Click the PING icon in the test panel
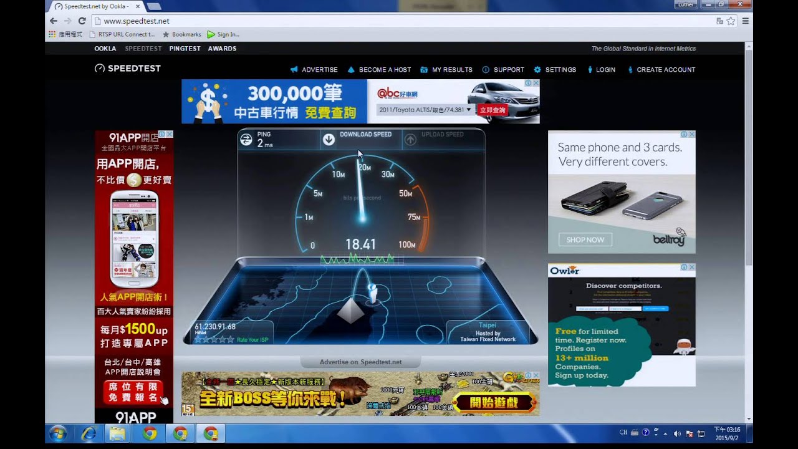Viewport: 798px width, 449px height. (x=246, y=140)
